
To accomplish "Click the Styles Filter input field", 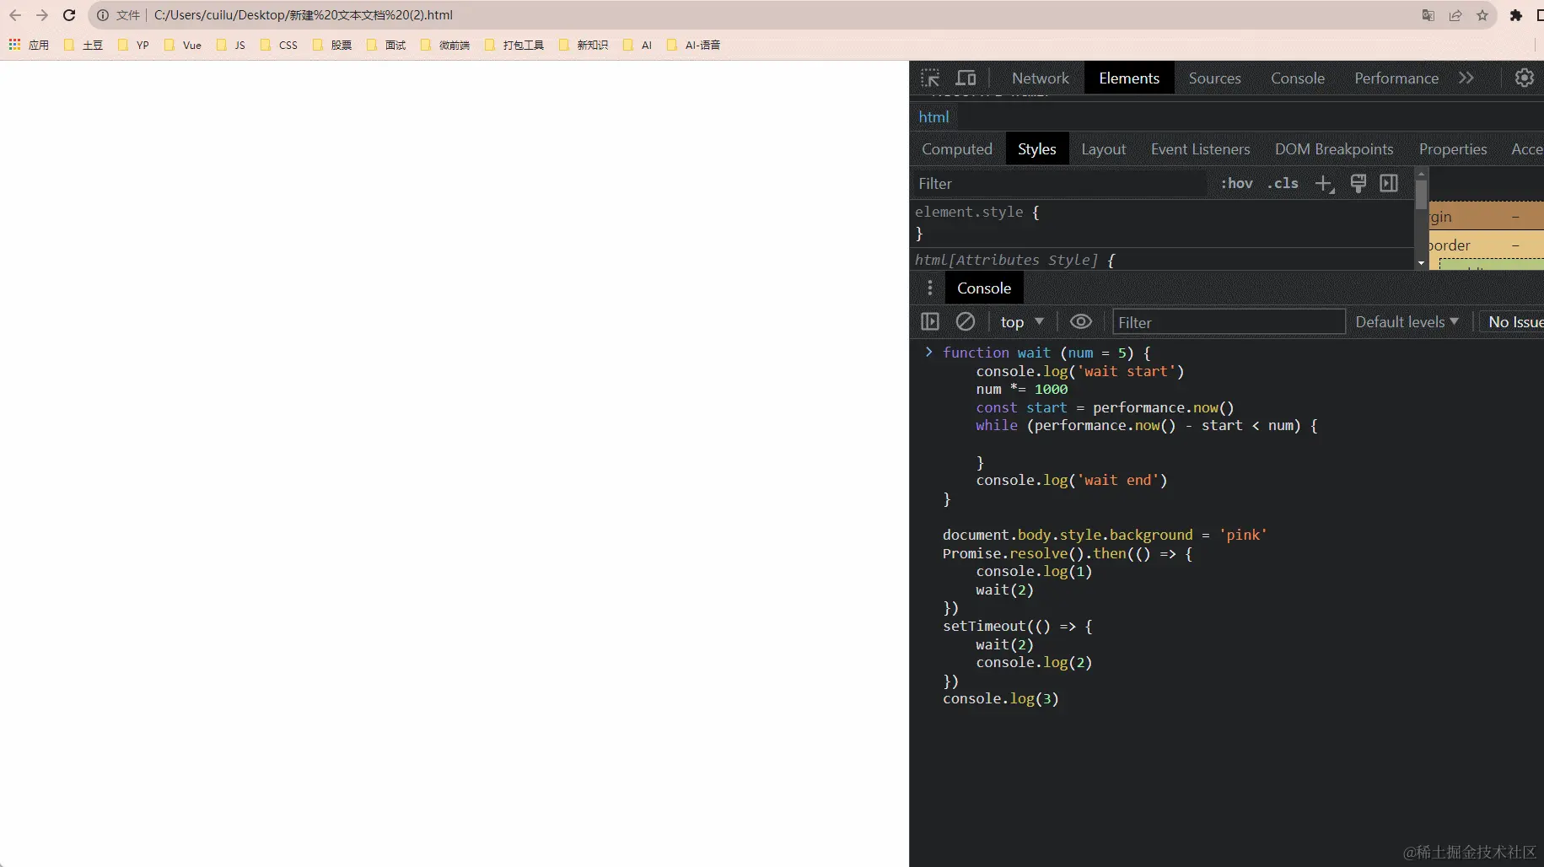I will click(1061, 183).
